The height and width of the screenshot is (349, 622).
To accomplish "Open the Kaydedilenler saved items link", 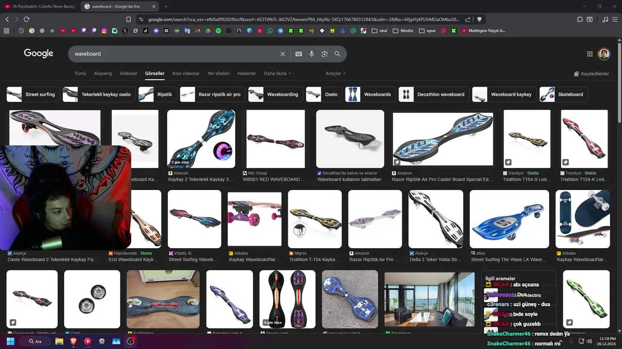I will [591, 74].
